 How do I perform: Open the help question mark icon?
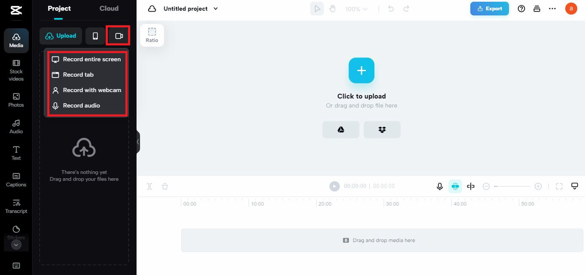521,9
